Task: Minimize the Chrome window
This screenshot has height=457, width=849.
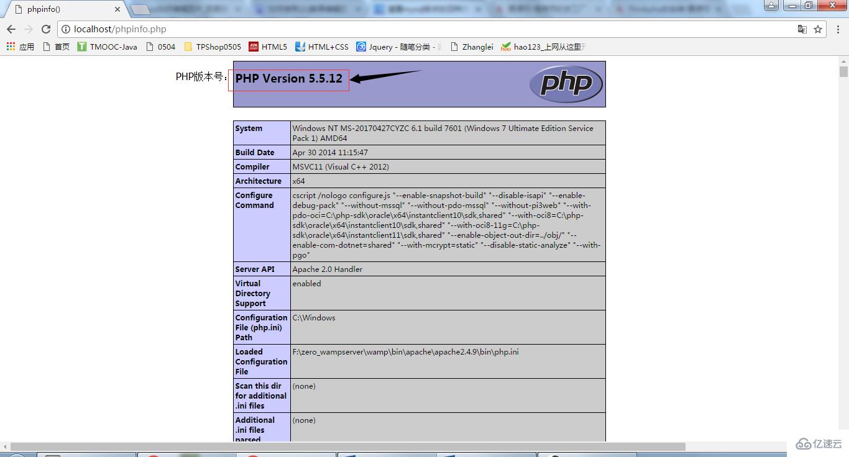Action: click(791, 5)
